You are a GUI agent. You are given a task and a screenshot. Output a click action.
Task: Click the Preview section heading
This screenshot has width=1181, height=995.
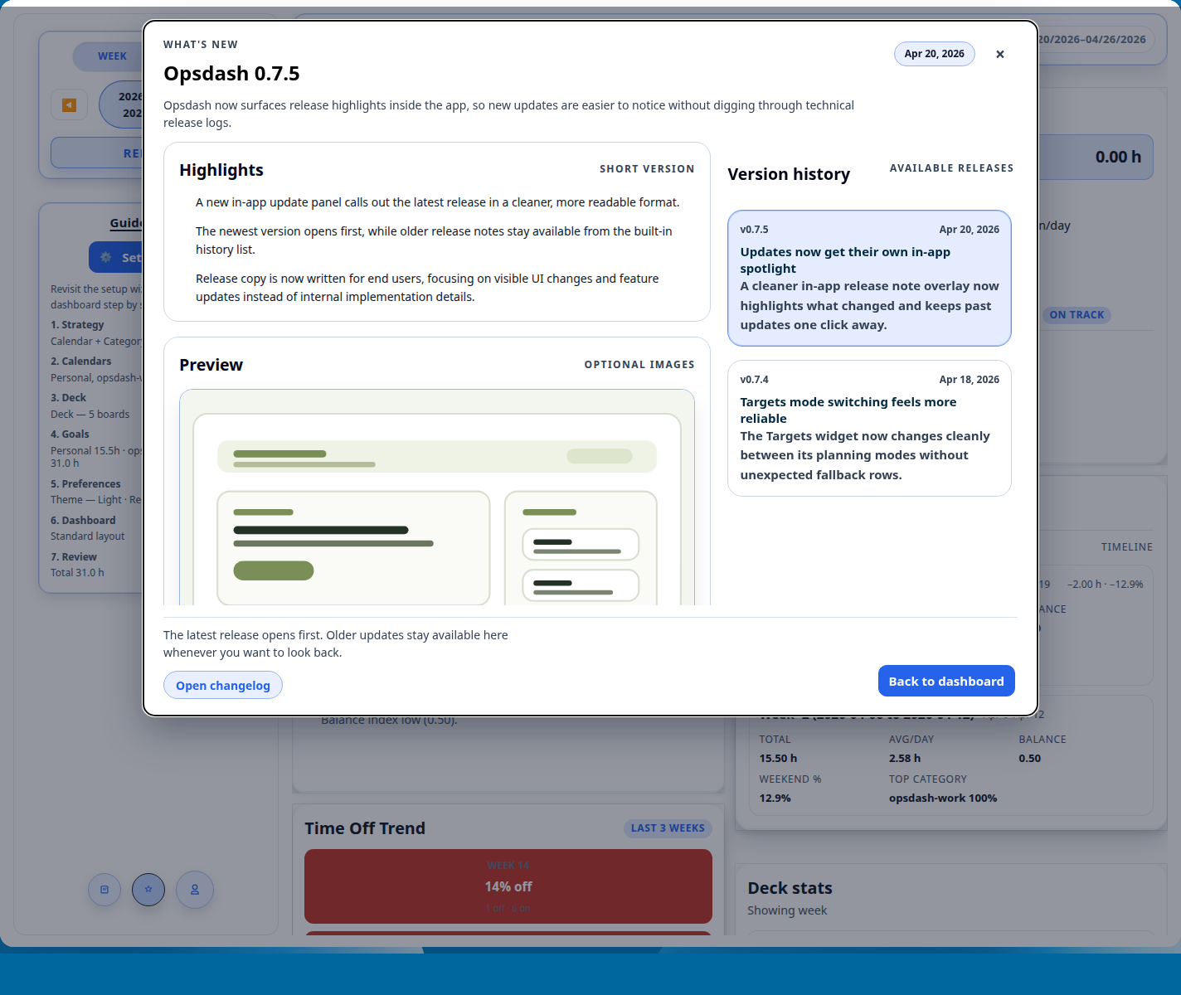click(211, 365)
